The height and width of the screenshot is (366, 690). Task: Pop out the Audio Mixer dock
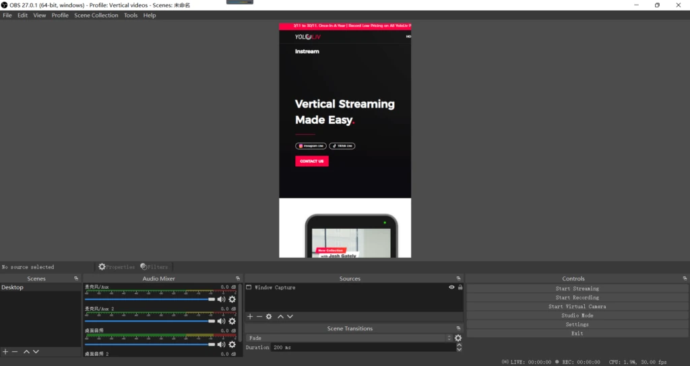pyautogui.click(x=238, y=279)
